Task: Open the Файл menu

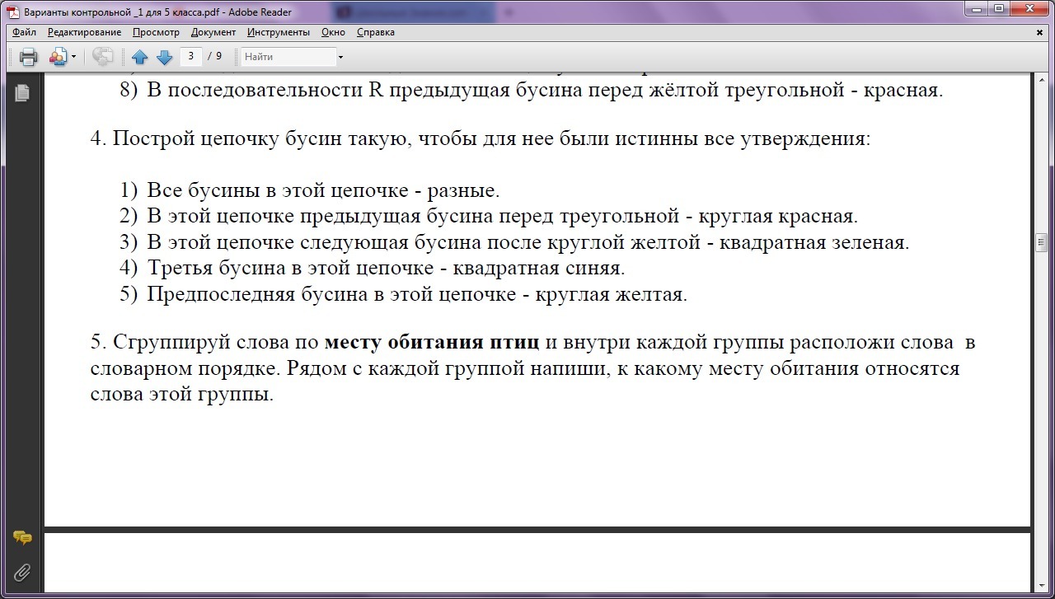Action: click(x=25, y=32)
